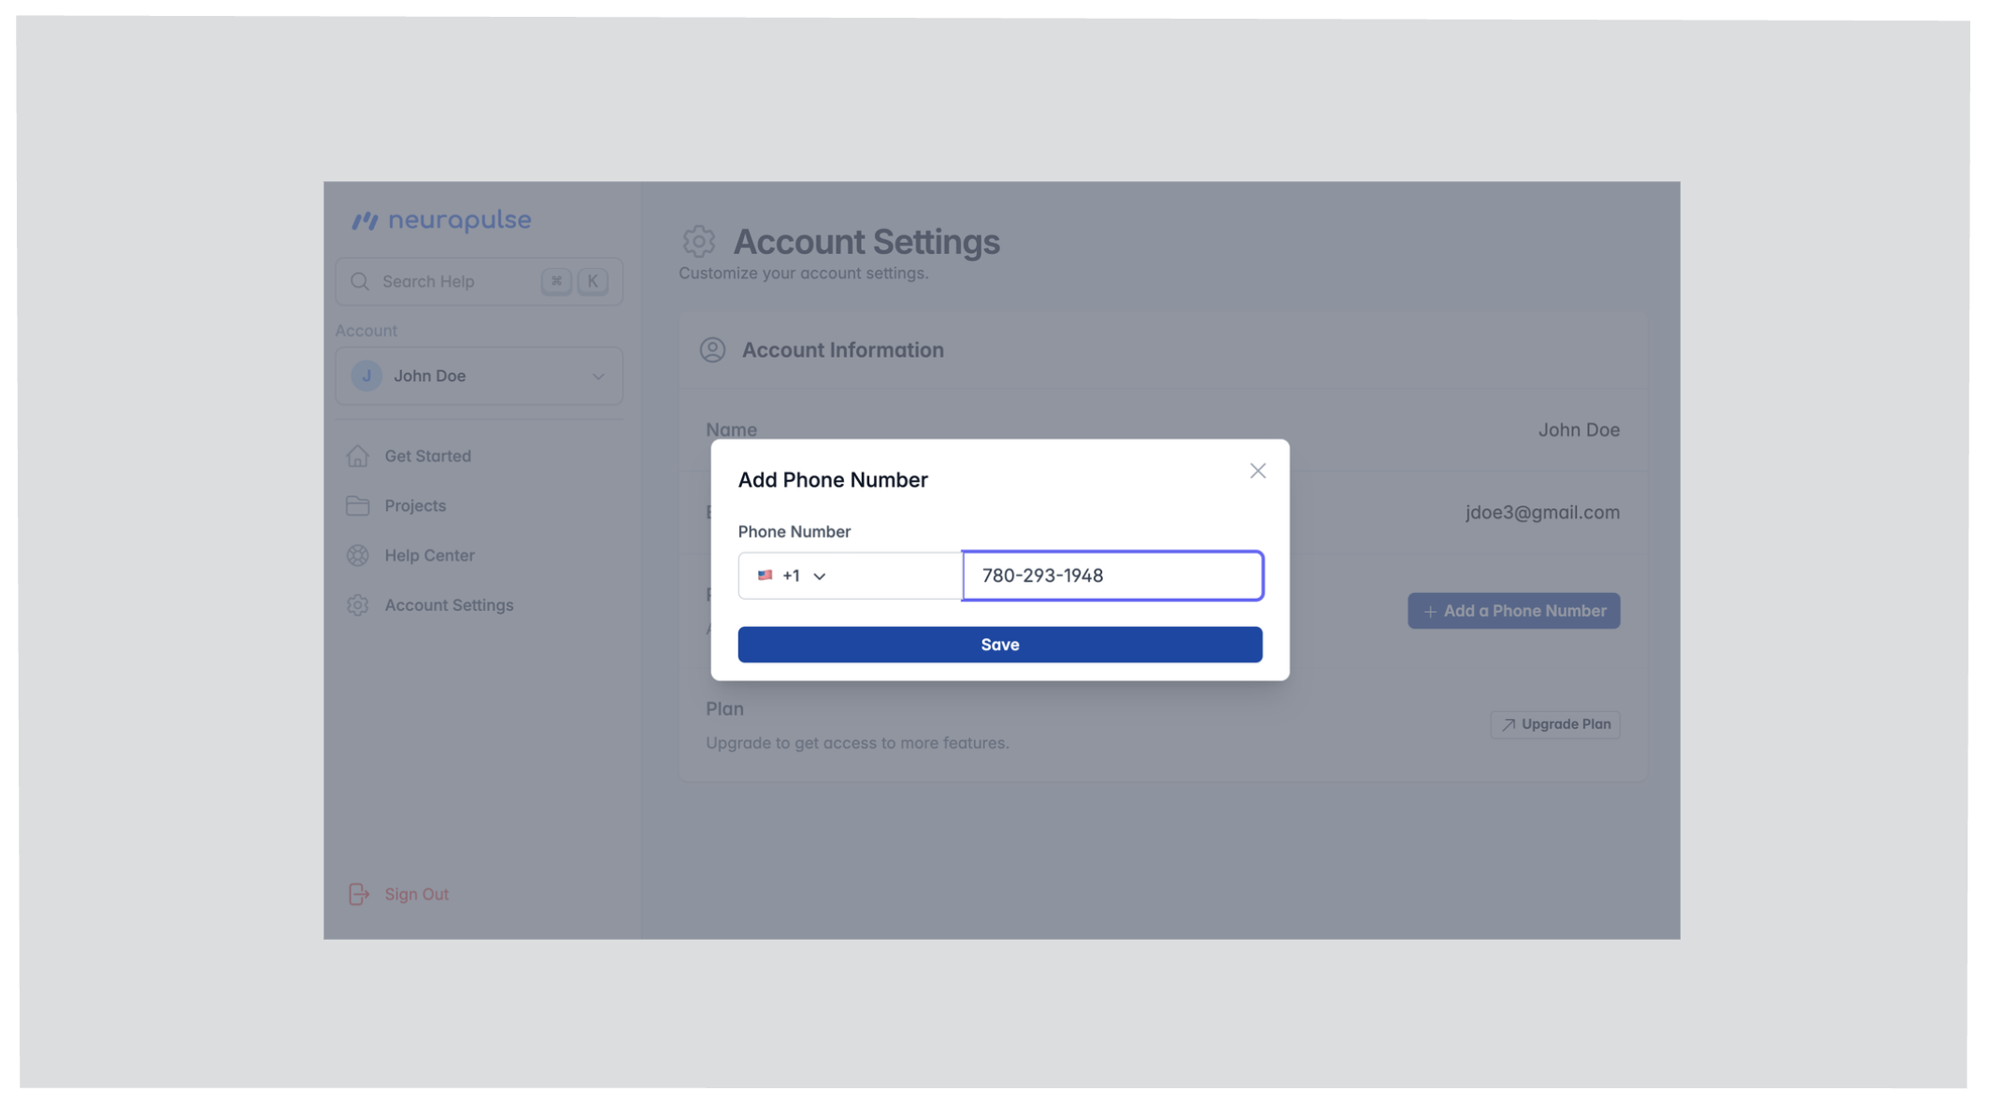Image resolution: width=1989 pixels, height=1105 pixels.
Task: Open Help Center in the sidebar
Action: (429, 555)
